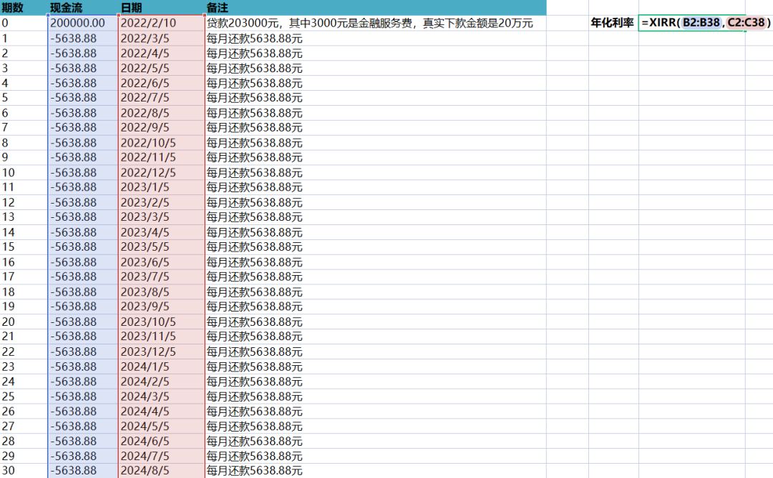Select the date cell 2022/9/5
The width and height of the screenshot is (773, 478).
coord(162,127)
